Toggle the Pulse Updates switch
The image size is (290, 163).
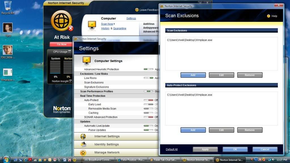tap(148, 130)
